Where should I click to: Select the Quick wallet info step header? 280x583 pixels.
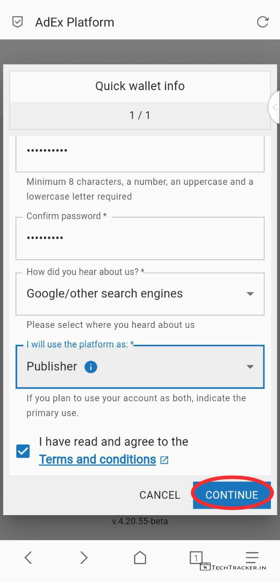[x=140, y=86]
